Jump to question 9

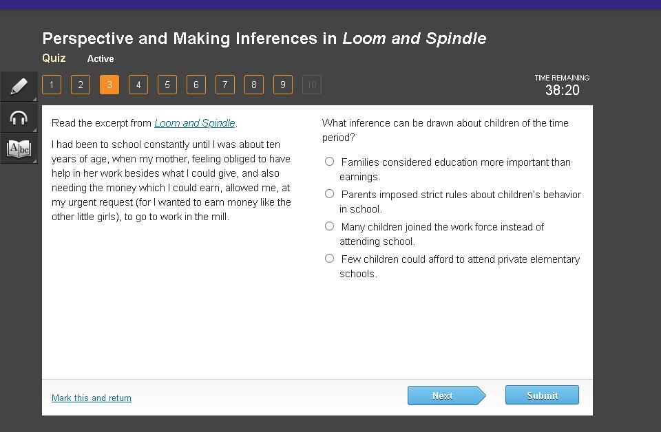point(283,85)
